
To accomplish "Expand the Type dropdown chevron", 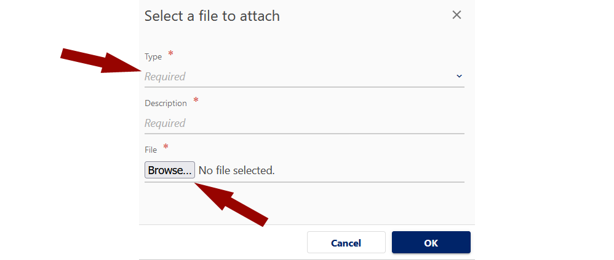I will [459, 77].
